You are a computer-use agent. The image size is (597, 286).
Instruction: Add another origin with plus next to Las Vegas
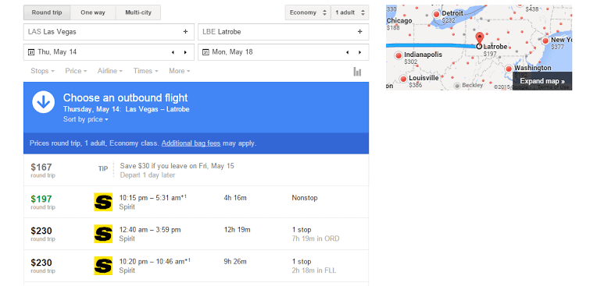pos(185,31)
